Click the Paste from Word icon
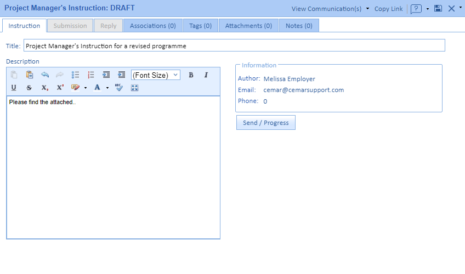465x274 pixels. (30, 75)
